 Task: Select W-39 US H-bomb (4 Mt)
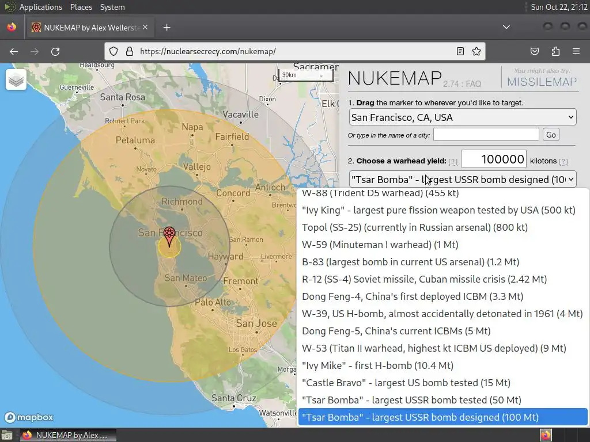(x=443, y=314)
